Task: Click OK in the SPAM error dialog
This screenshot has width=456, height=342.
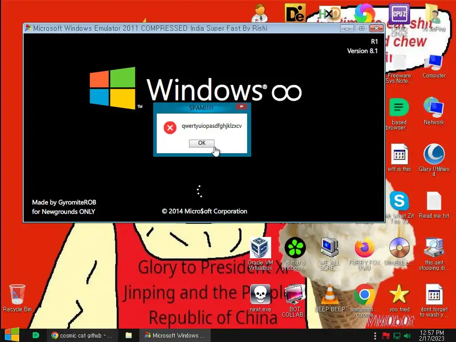Action: pos(202,143)
